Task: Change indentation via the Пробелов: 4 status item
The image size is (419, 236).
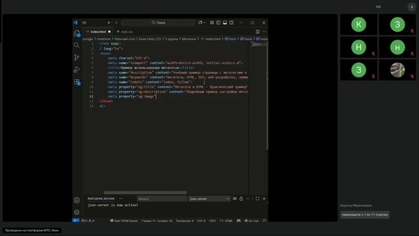Action: point(185,221)
